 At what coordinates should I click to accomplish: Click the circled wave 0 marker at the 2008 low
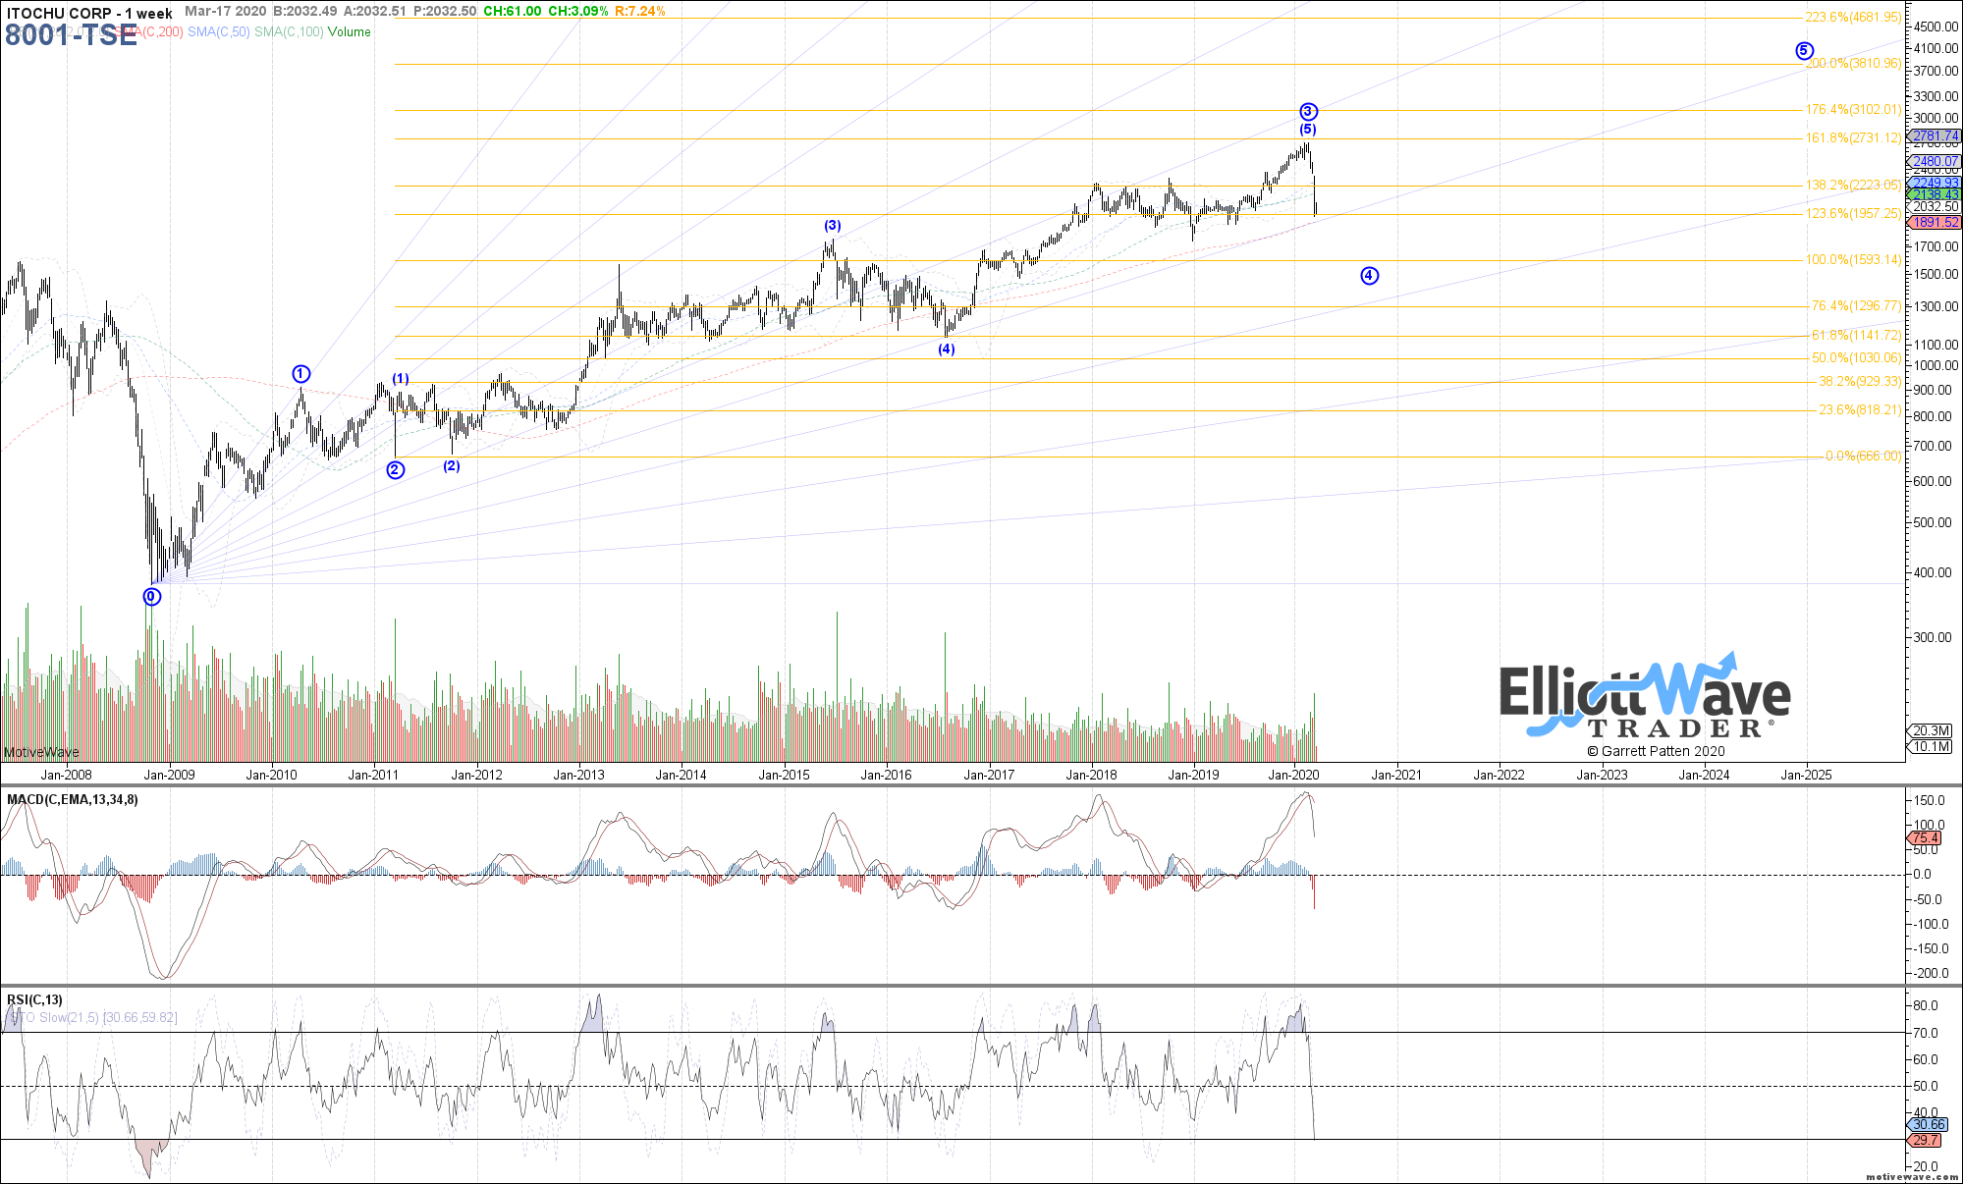(151, 596)
